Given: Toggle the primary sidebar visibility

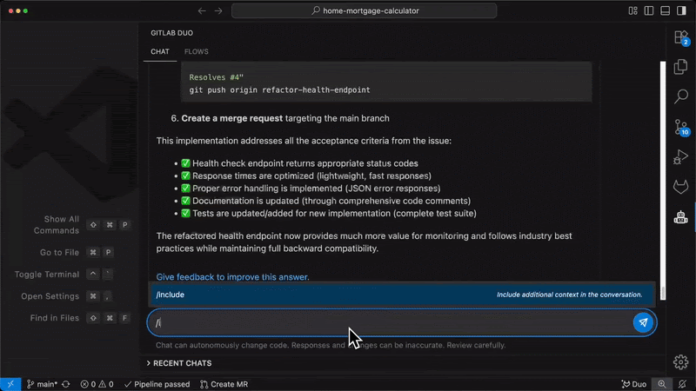Looking at the screenshot, I should (x=649, y=10).
